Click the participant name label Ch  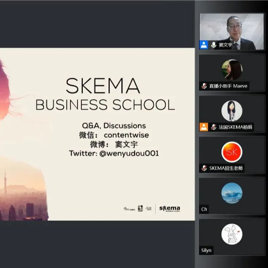204,209
